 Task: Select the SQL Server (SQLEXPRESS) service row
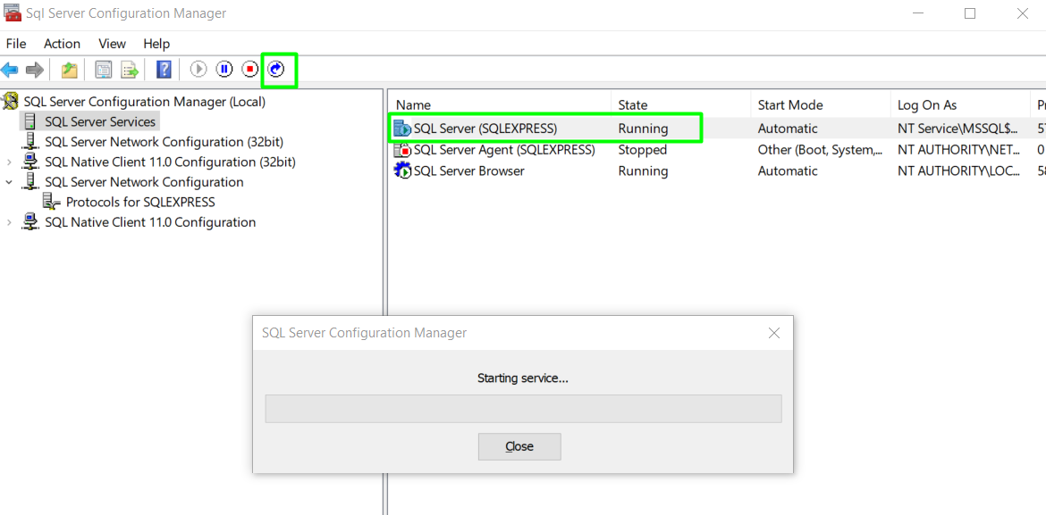pos(717,129)
